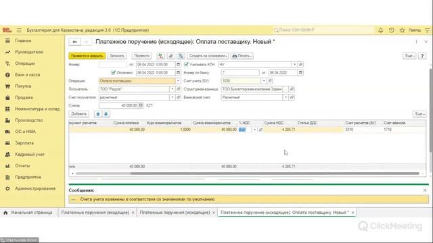This screenshot has height=243, width=433.
Task: Open Банковский счет record icon
Action: click(292, 97)
